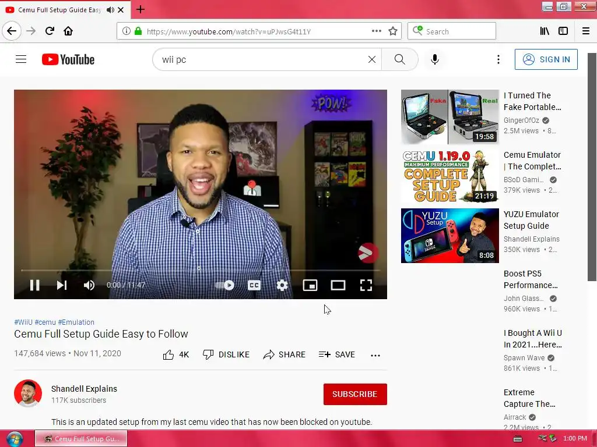
Task: Skip to next video
Action: point(62,285)
